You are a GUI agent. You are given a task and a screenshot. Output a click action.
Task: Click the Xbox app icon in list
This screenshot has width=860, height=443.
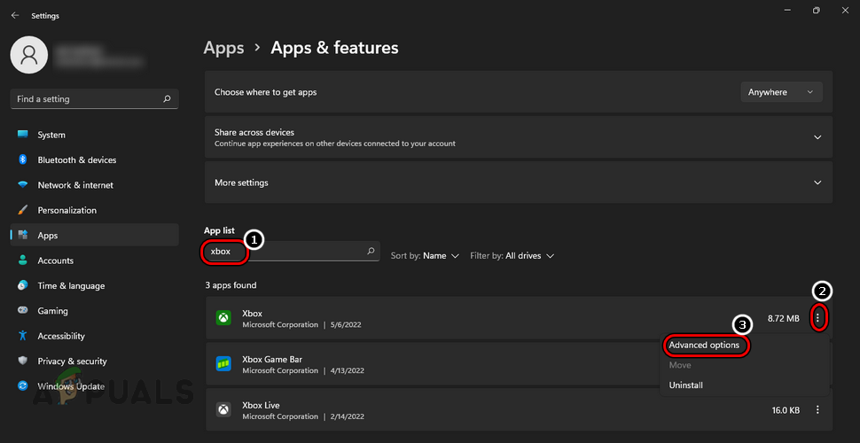tap(223, 318)
